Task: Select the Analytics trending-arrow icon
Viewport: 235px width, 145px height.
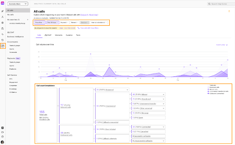Action: (x=3, y=46)
